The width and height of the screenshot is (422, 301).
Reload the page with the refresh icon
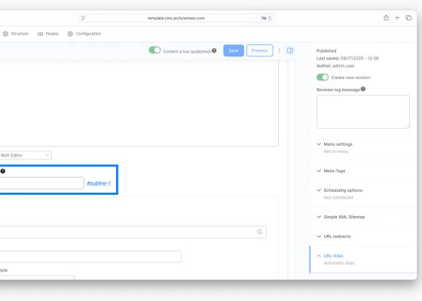270,18
